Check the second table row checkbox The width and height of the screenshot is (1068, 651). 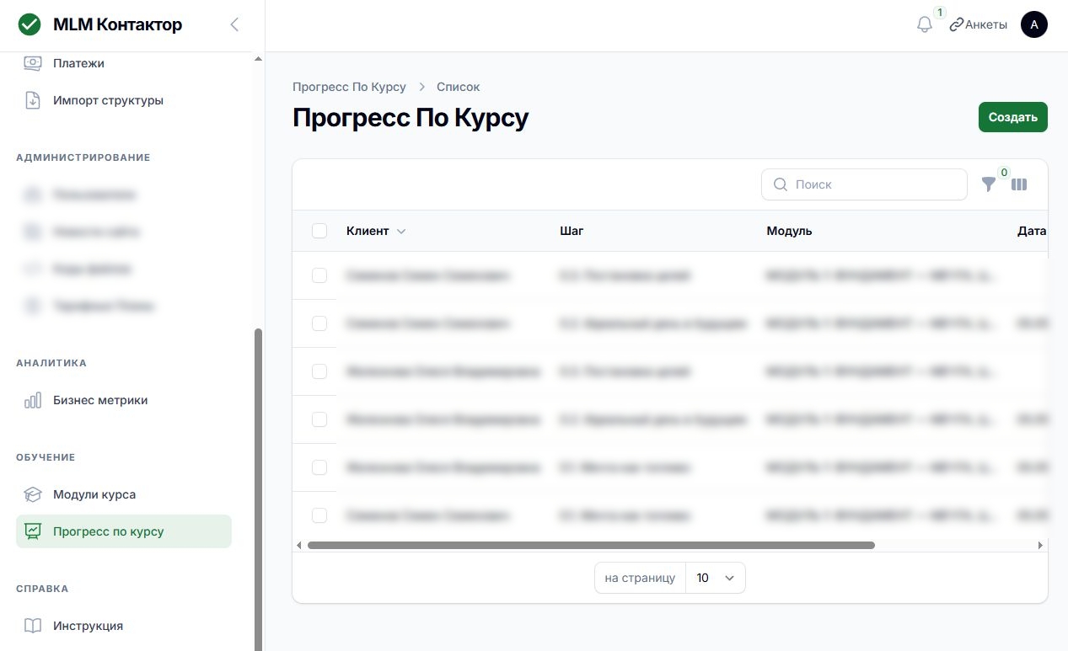(319, 323)
